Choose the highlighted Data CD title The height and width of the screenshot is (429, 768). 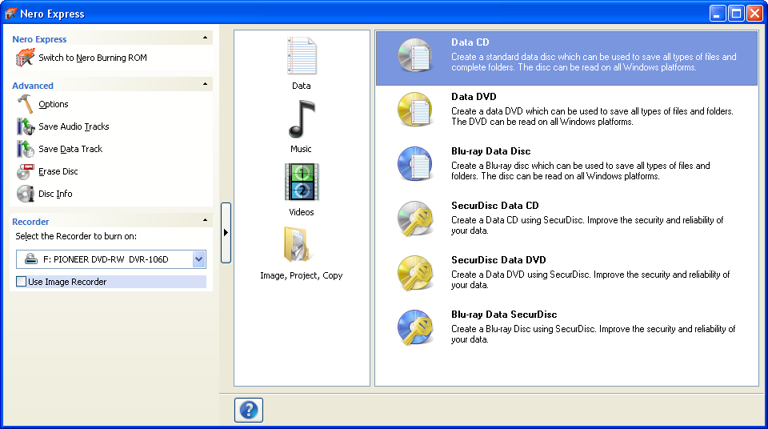(x=470, y=42)
